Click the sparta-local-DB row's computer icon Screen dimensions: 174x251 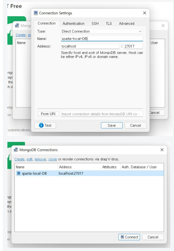tap(18, 173)
